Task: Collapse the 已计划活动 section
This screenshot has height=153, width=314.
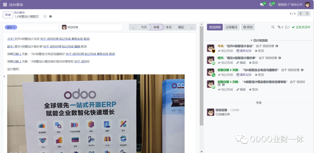Action: point(259,41)
